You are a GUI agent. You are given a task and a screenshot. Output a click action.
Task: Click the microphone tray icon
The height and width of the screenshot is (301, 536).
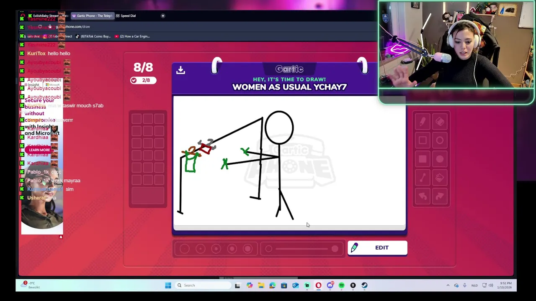(464, 286)
